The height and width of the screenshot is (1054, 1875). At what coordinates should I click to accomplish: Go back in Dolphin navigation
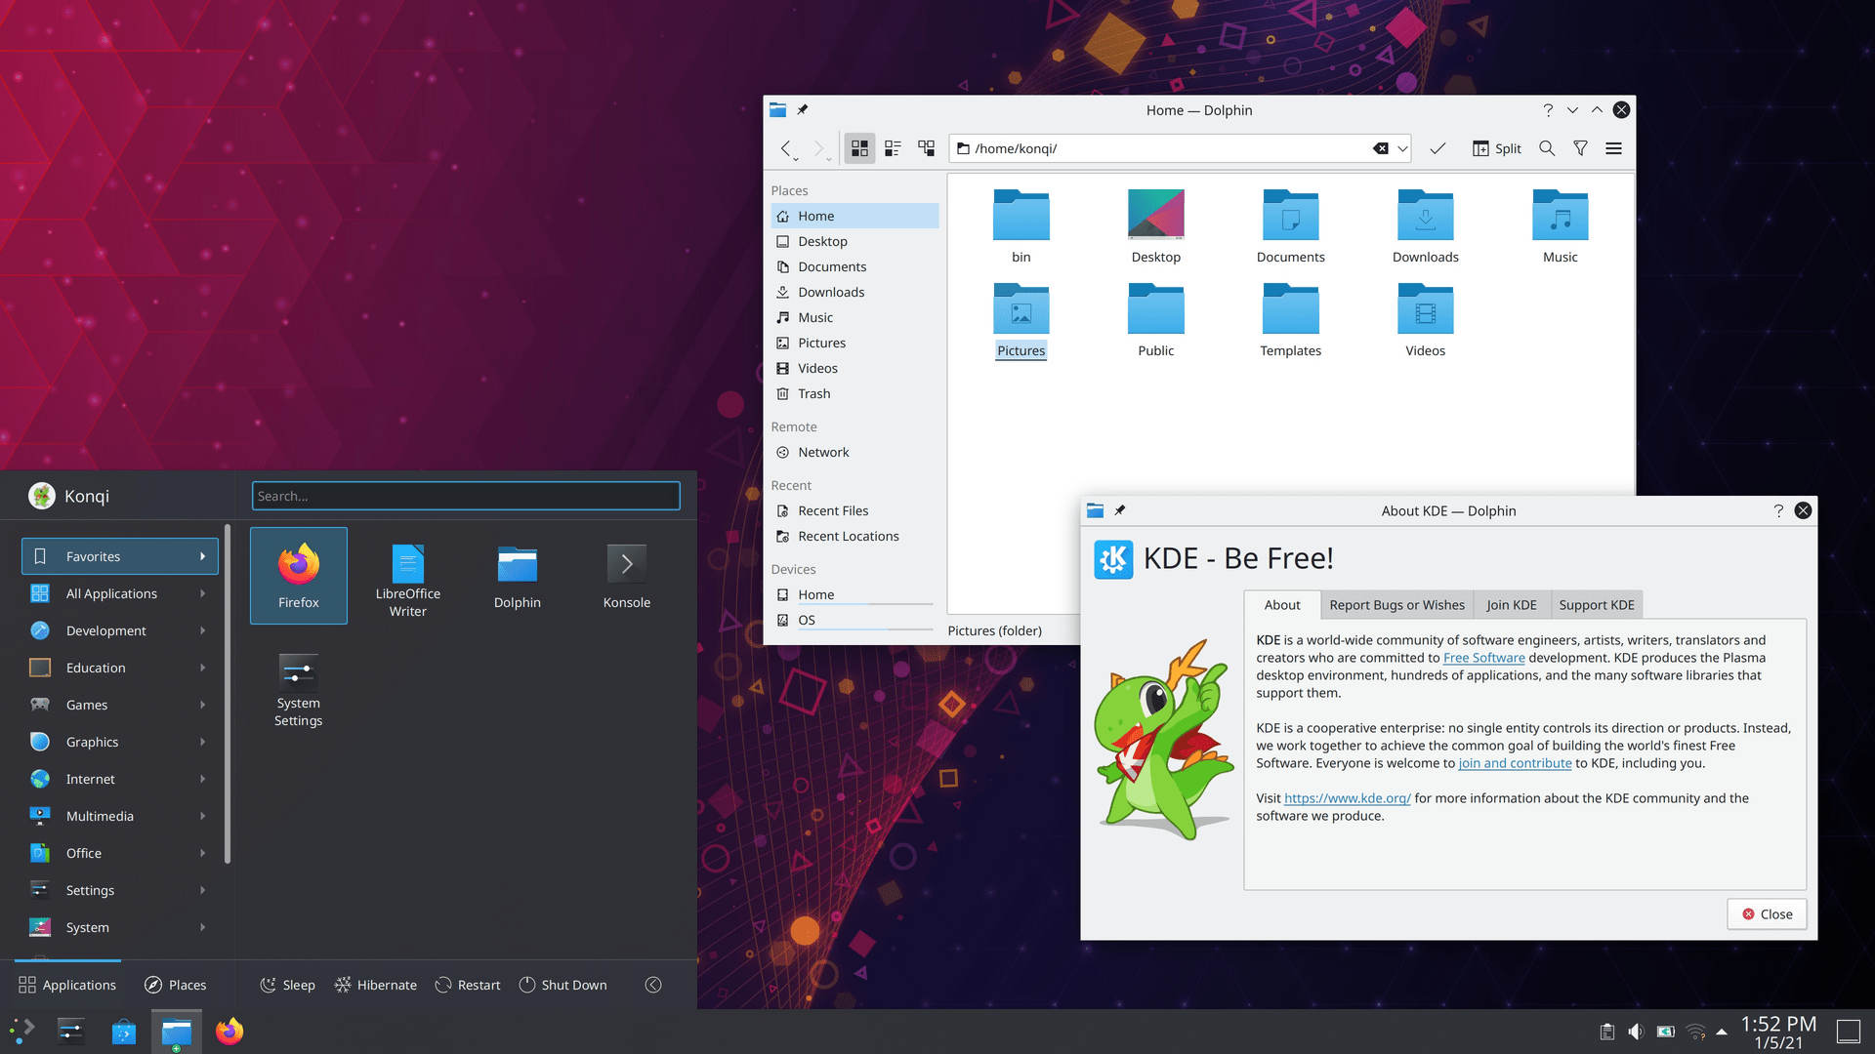pyautogui.click(x=786, y=148)
